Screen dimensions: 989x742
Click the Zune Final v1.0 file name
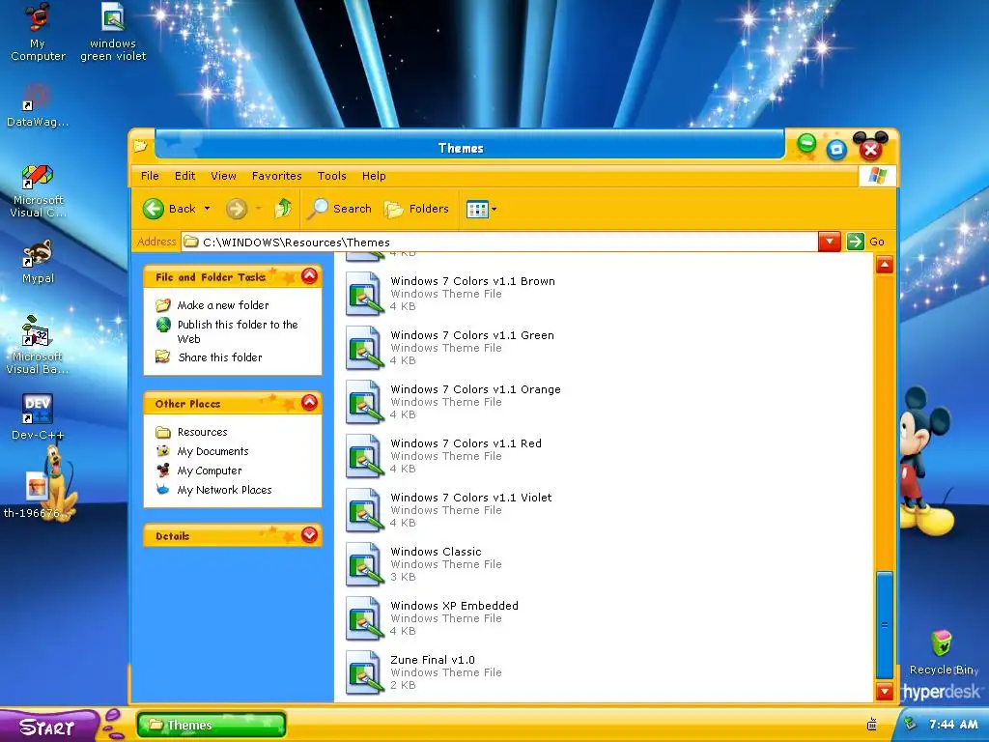[432, 660]
